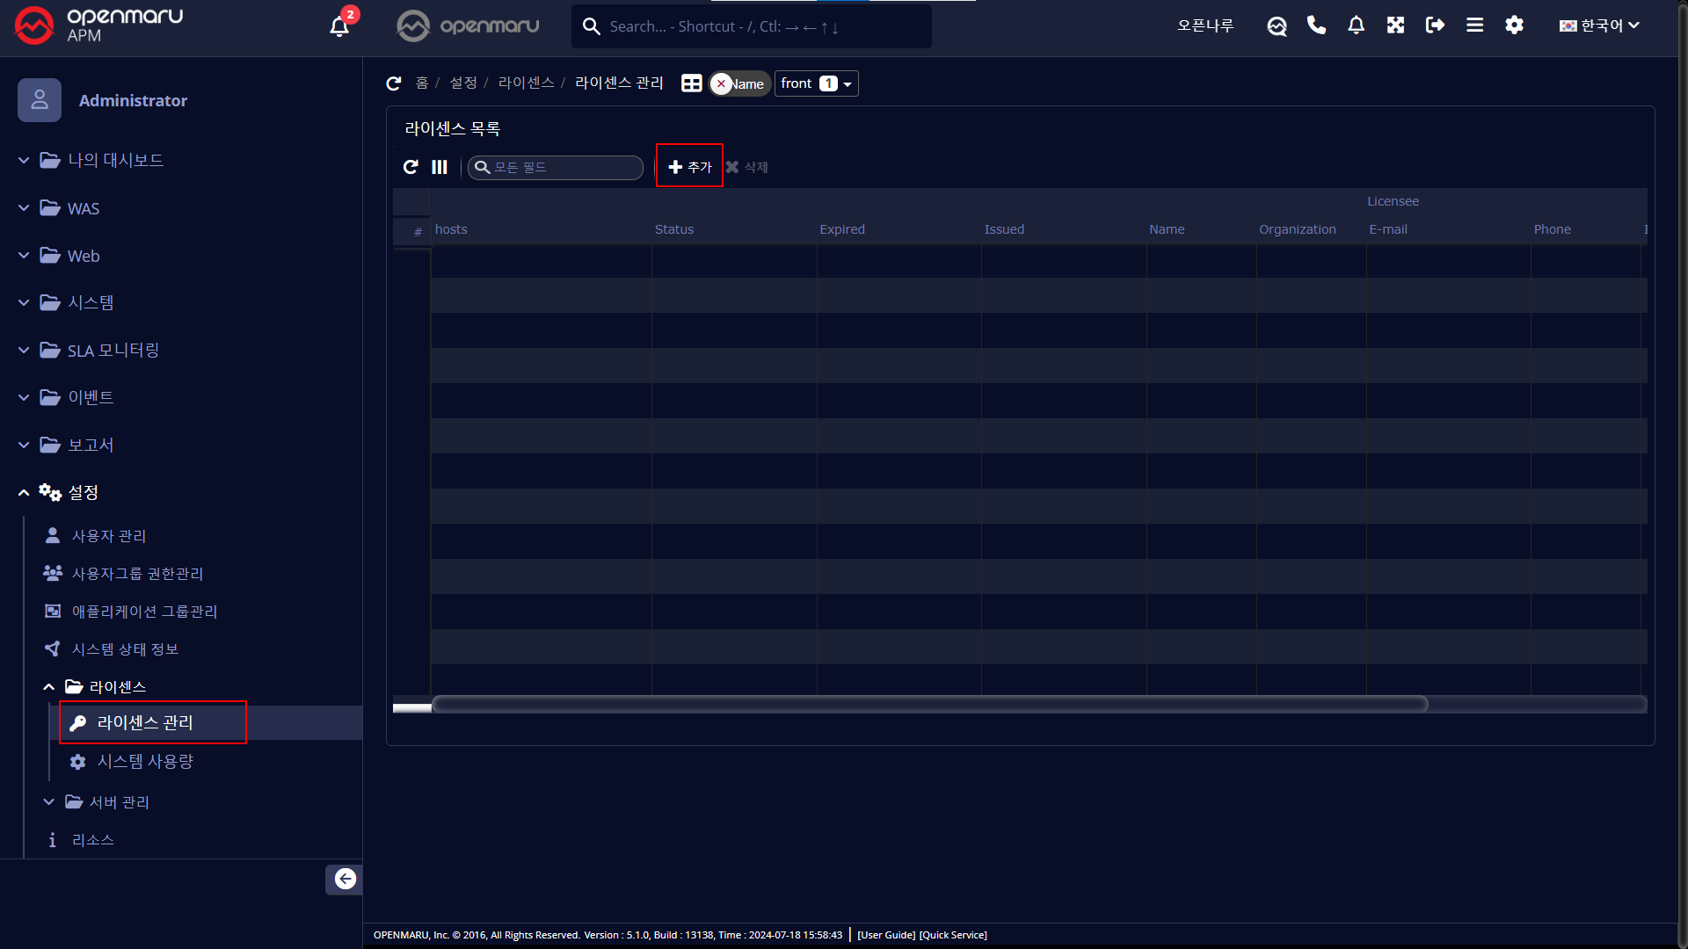Screen dimensions: 1688x949
Task: Open the User Guide footer link
Action: point(886,935)
